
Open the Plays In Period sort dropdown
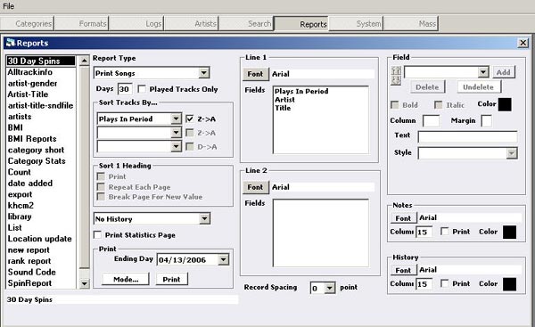tap(176, 119)
